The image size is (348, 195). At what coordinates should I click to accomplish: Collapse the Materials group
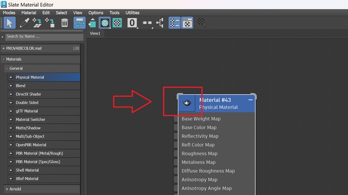coord(3,59)
